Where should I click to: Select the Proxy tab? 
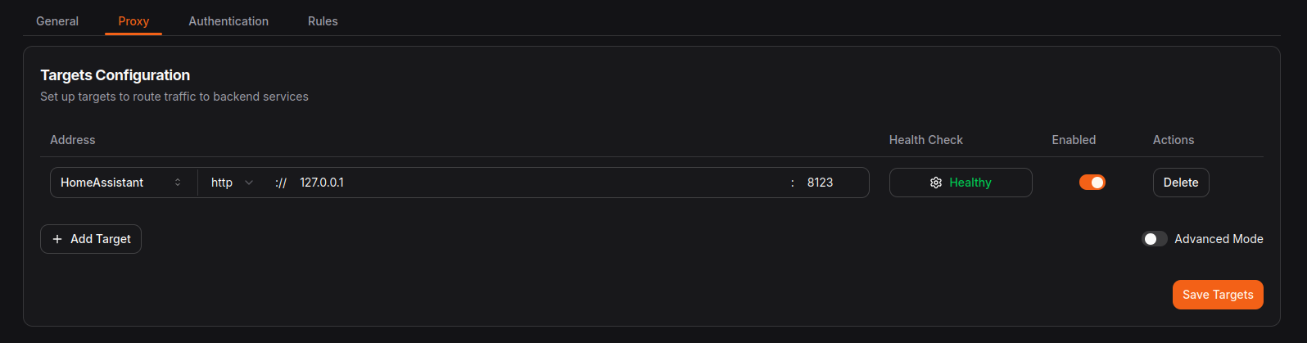click(x=133, y=21)
